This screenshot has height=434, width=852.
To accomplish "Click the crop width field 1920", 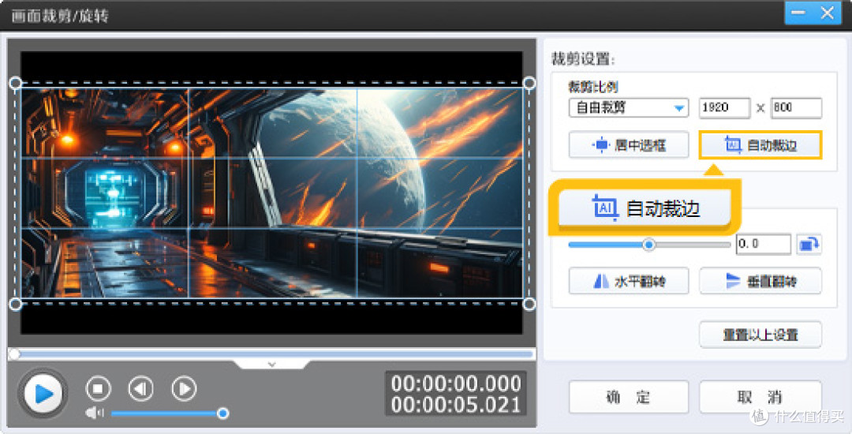I will [724, 107].
